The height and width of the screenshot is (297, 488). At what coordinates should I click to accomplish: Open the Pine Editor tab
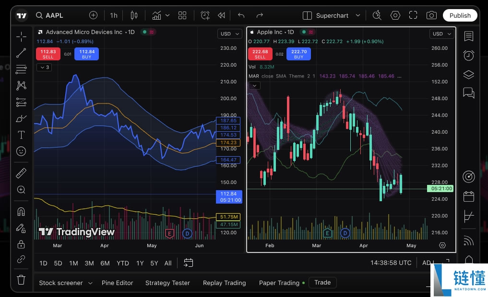tap(118, 283)
